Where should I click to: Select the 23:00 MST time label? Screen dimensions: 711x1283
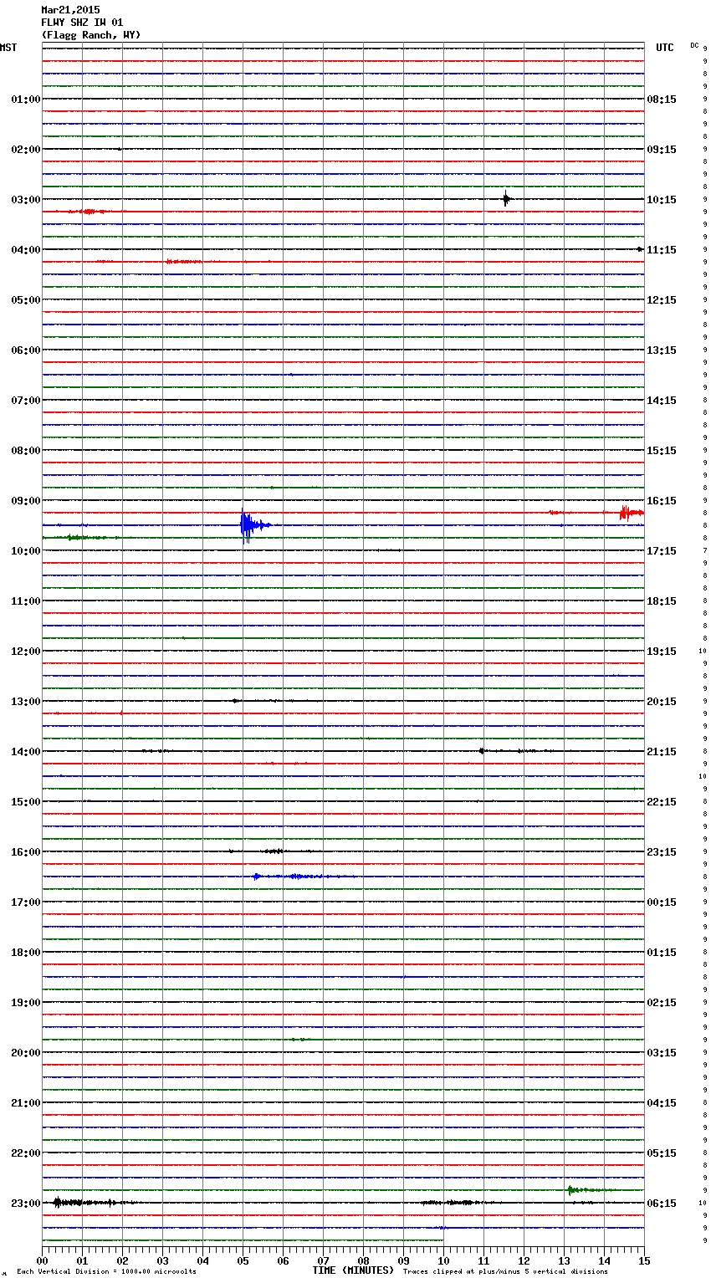[x=26, y=1204]
